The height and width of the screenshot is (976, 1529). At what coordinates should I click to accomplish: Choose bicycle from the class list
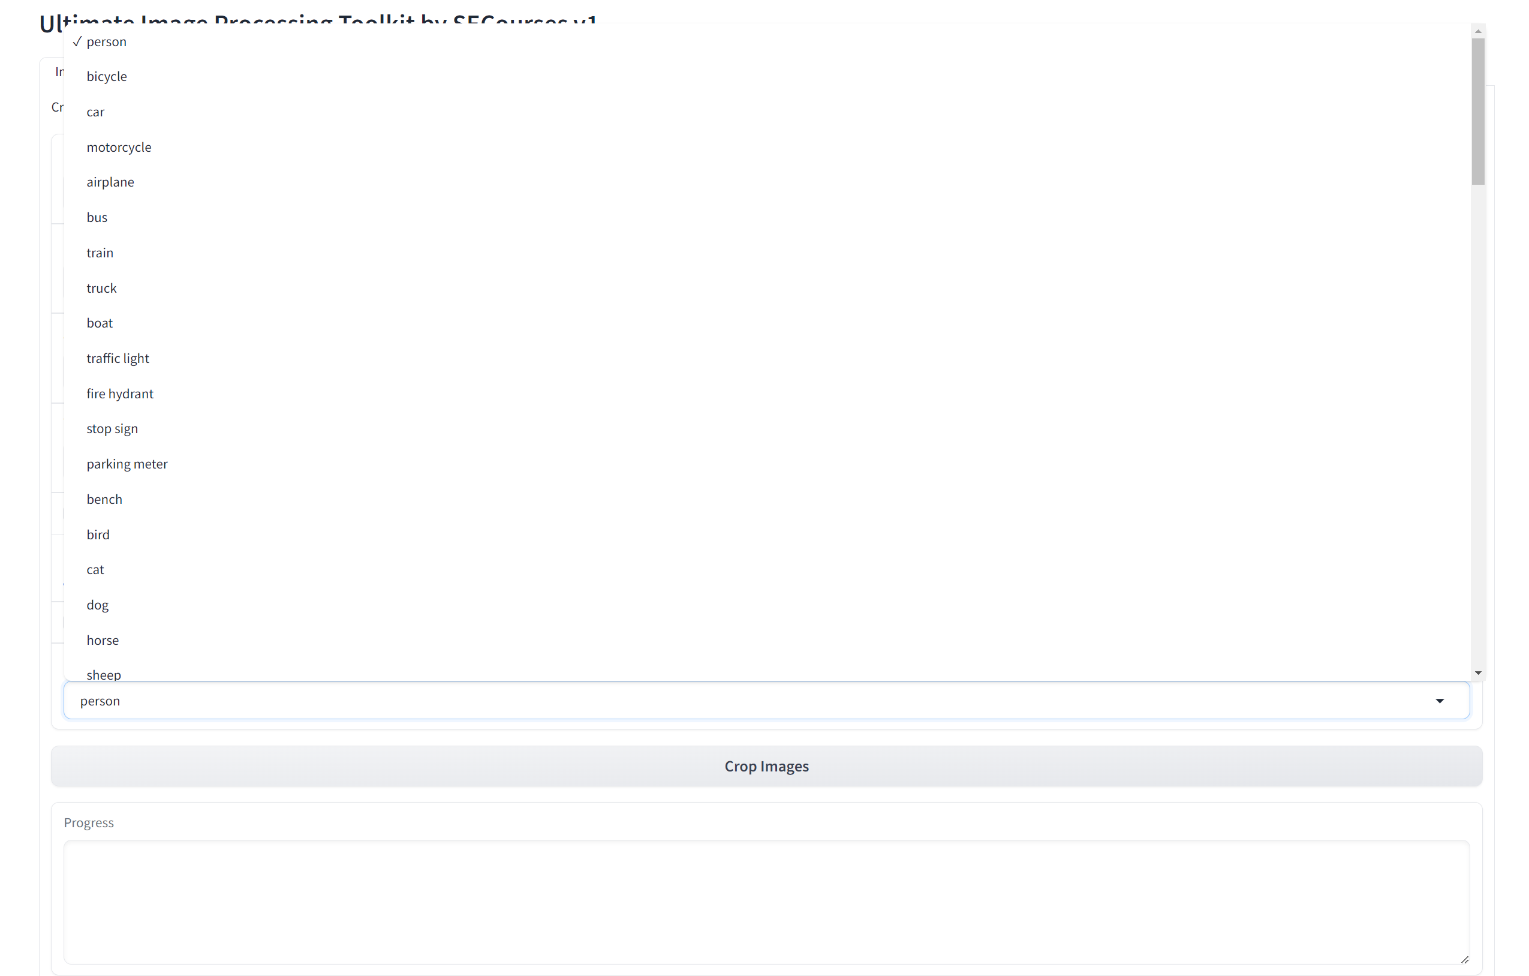107,77
